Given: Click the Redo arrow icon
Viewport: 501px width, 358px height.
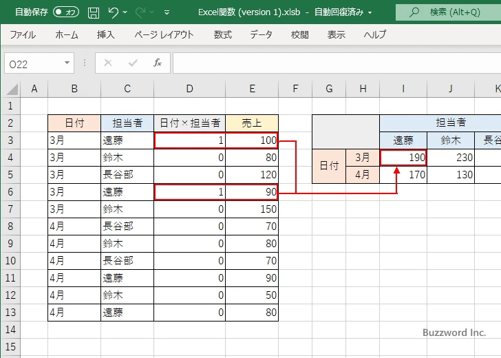Looking at the screenshot, I should [140, 12].
